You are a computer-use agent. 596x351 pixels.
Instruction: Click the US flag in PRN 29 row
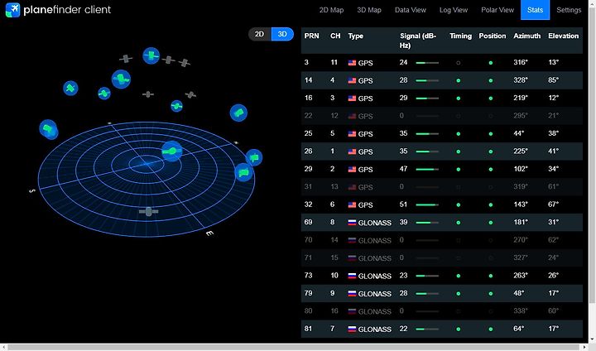coord(352,169)
